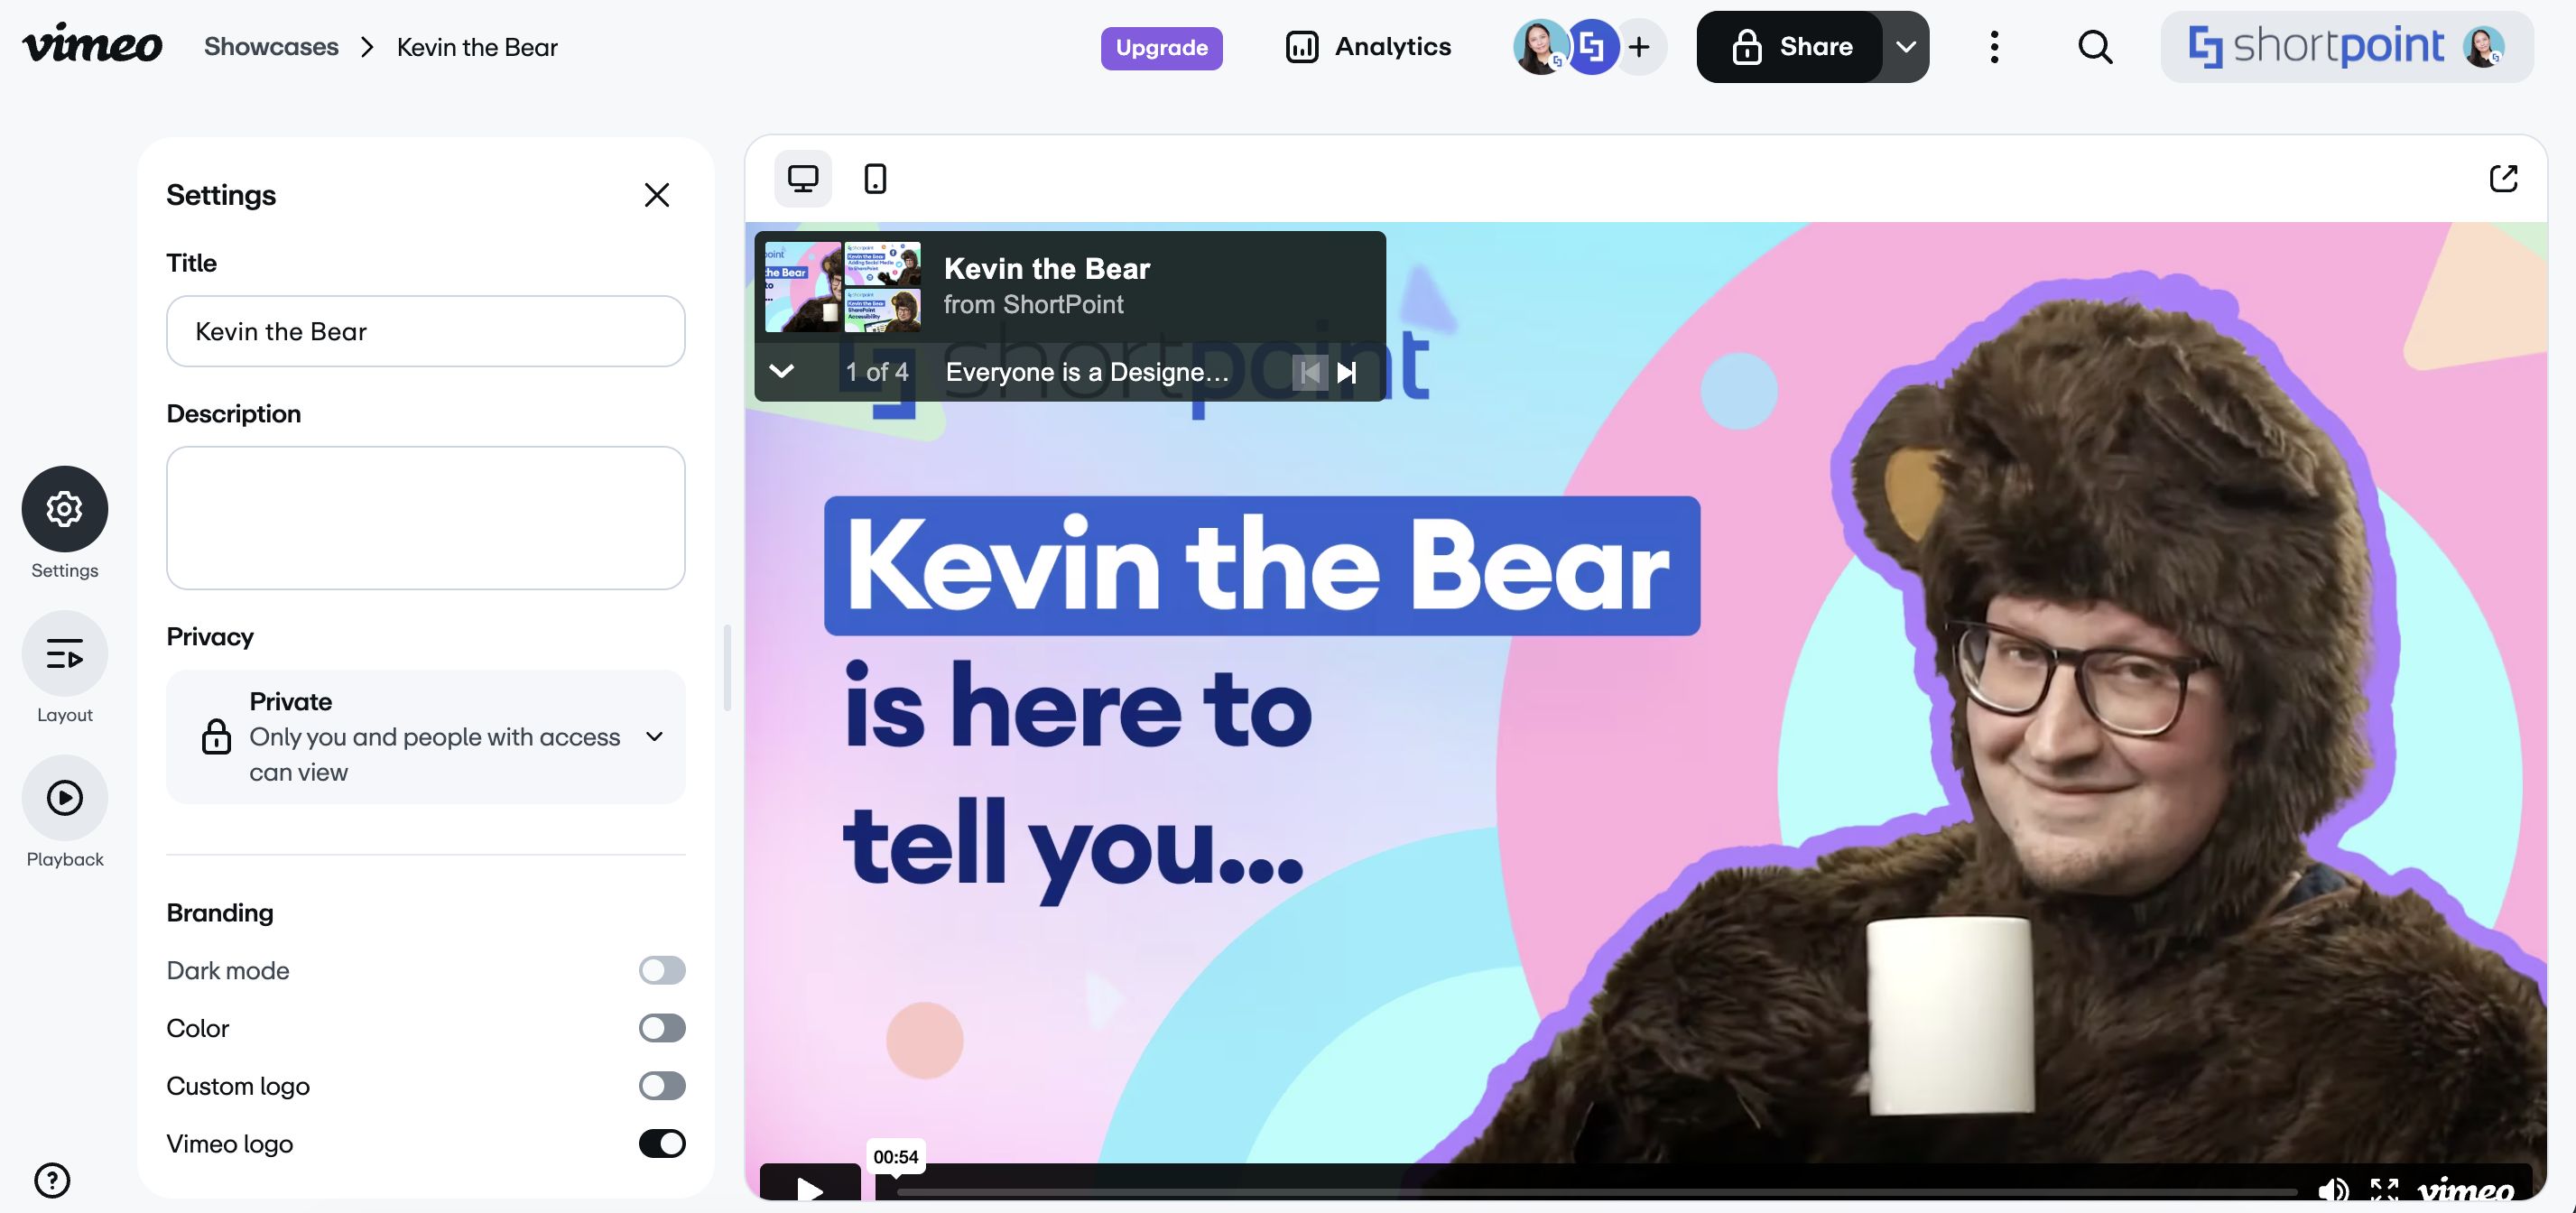Enable Dark mode branding

pyautogui.click(x=663, y=970)
